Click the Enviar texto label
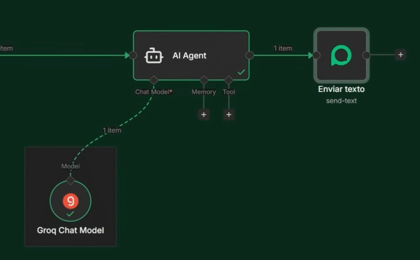Viewport: 420px width, 260px height. [x=341, y=89]
